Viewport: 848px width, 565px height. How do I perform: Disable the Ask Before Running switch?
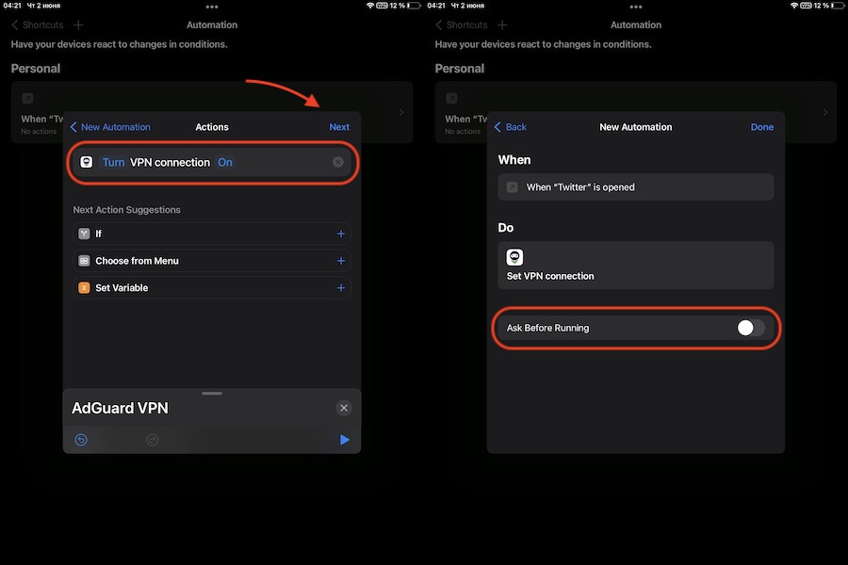(x=750, y=328)
